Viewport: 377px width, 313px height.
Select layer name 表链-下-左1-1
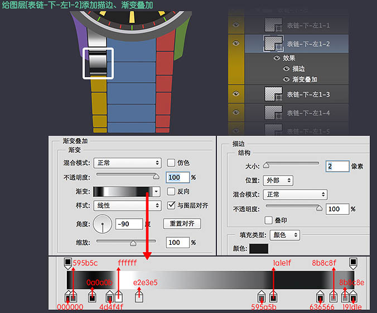308,25
